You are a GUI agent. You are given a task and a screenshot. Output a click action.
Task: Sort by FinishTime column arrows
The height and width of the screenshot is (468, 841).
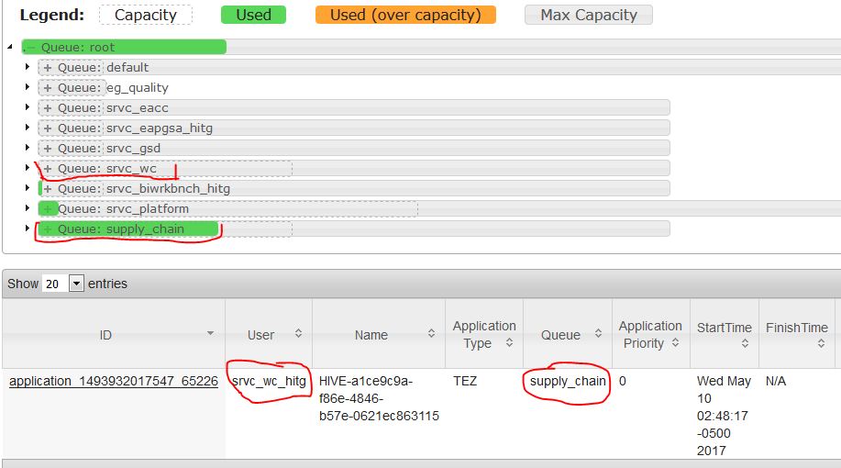point(821,343)
